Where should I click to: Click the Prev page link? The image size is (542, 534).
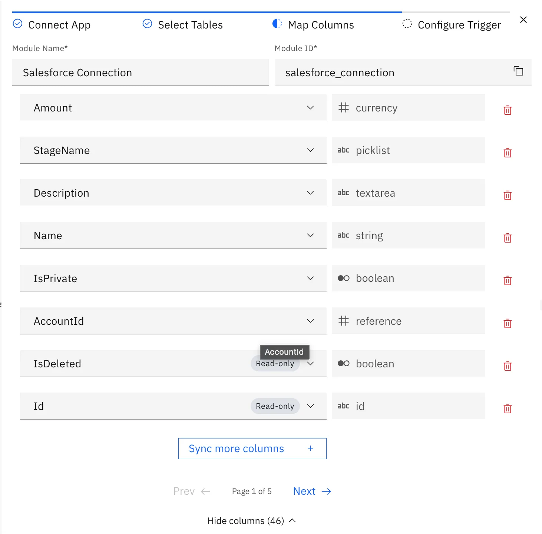tap(192, 491)
